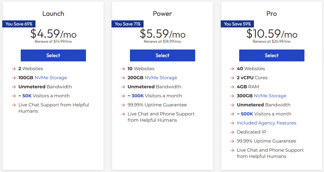324x172 pixels.
Task: Click arrow beside Launch plan's Unmetered Bandwidth
Action: [x=14, y=87]
